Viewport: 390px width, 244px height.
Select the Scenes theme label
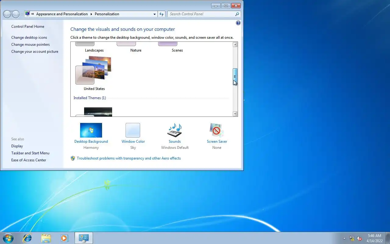(177, 50)
